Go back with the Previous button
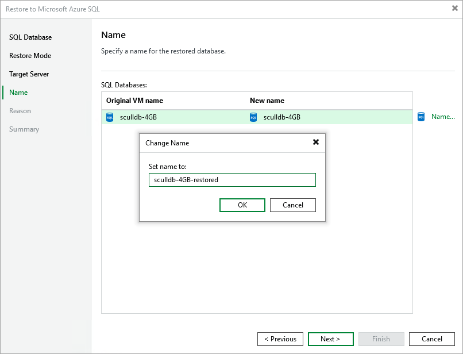463x354 pixels. click(280, 339)
